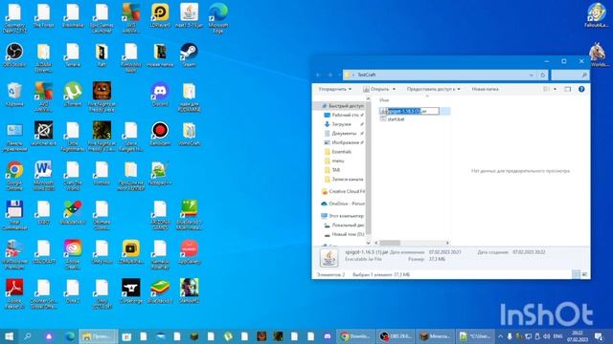
Task: Open Control Panel (Панель управления) icon
Action: [14, 137]
